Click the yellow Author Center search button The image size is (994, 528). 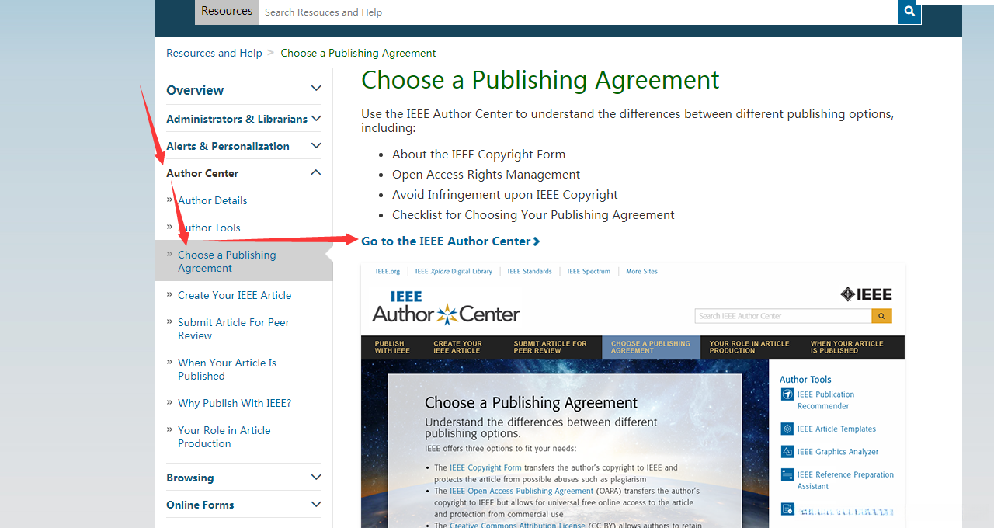(881, 316)
